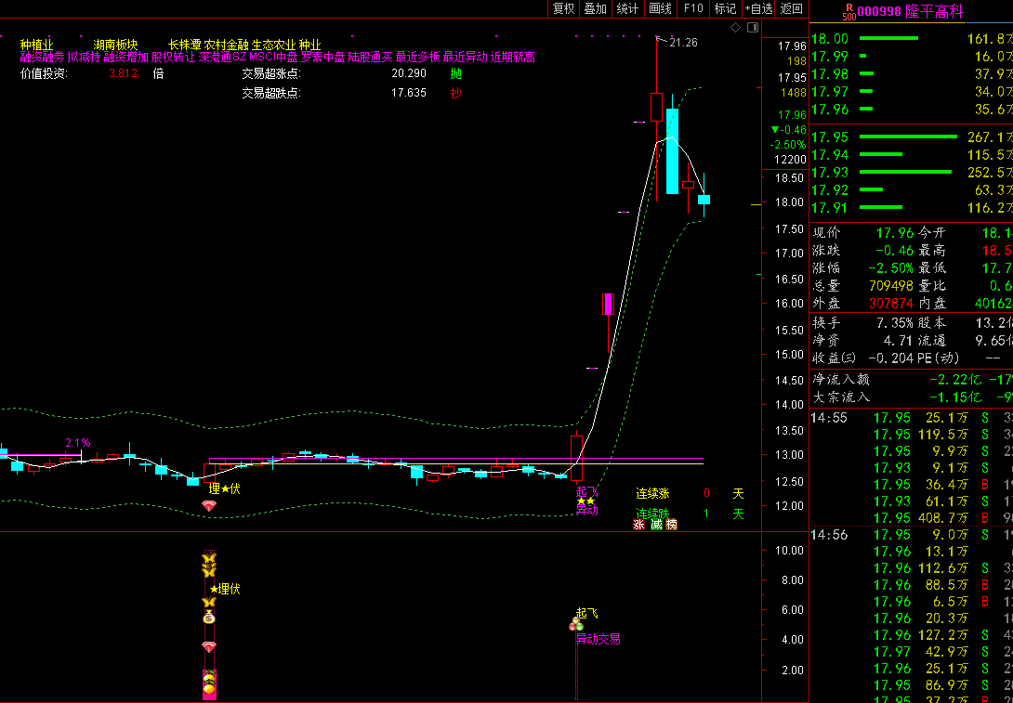Click stock name 隆平高科 header
The image size is (1013, 703).
click(934, 11)
